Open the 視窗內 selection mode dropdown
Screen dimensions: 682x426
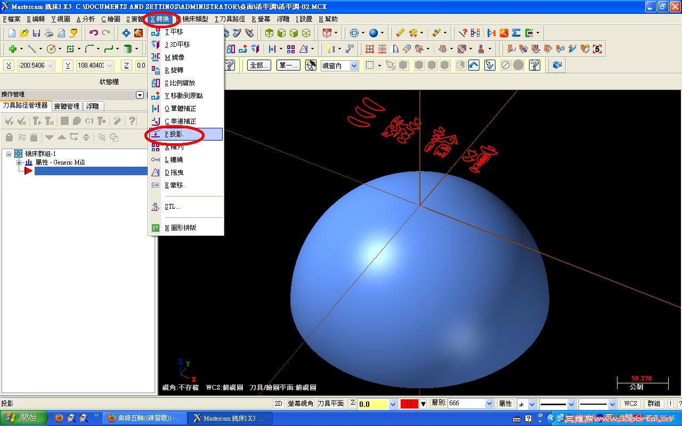[x=354, y=65]
